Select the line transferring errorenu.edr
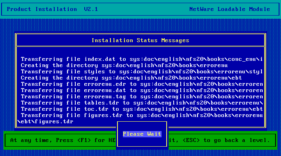The image size is (281, 156). (x=142, y=84)
